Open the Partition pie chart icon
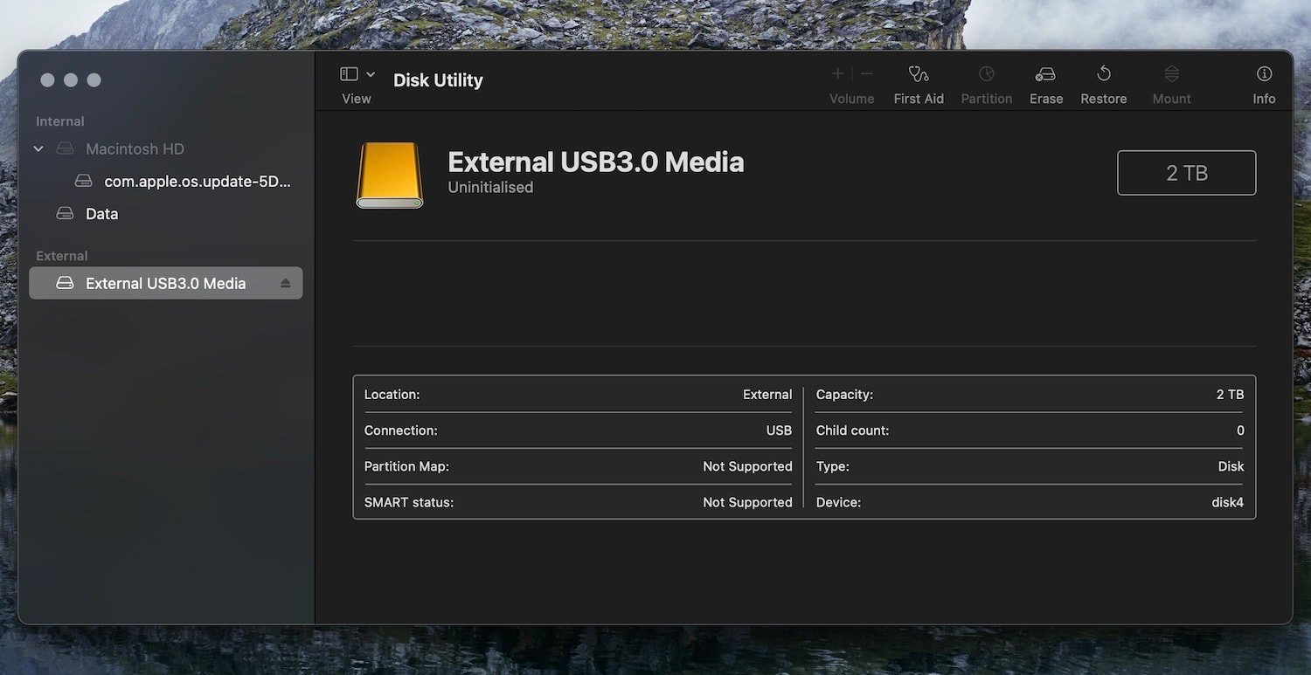Image resolution: width=1311 pixels, height=675 pixels. click(x=987, y=74)
